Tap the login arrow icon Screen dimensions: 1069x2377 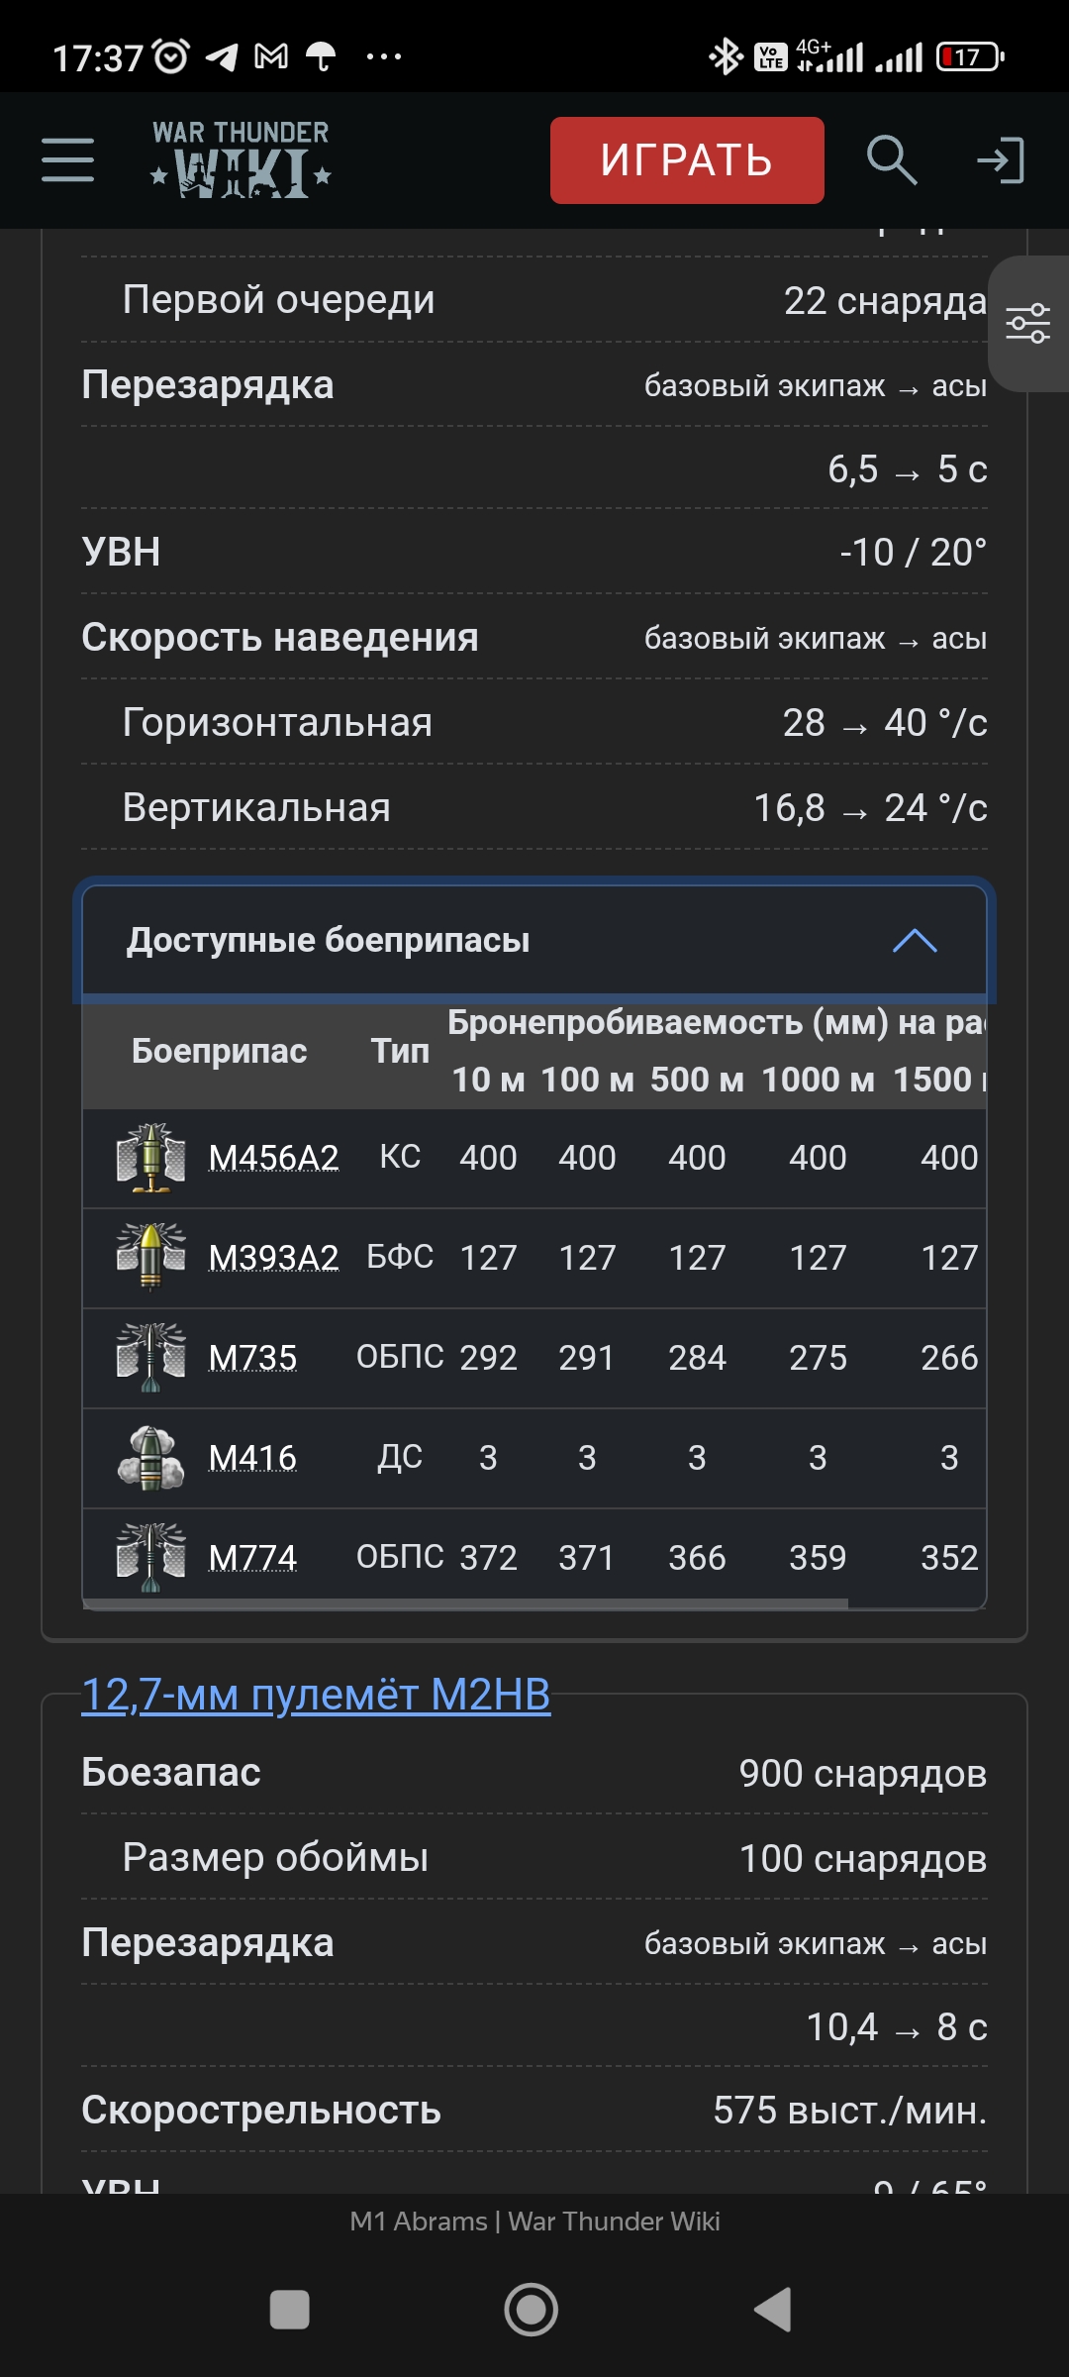coord(1000,160)
